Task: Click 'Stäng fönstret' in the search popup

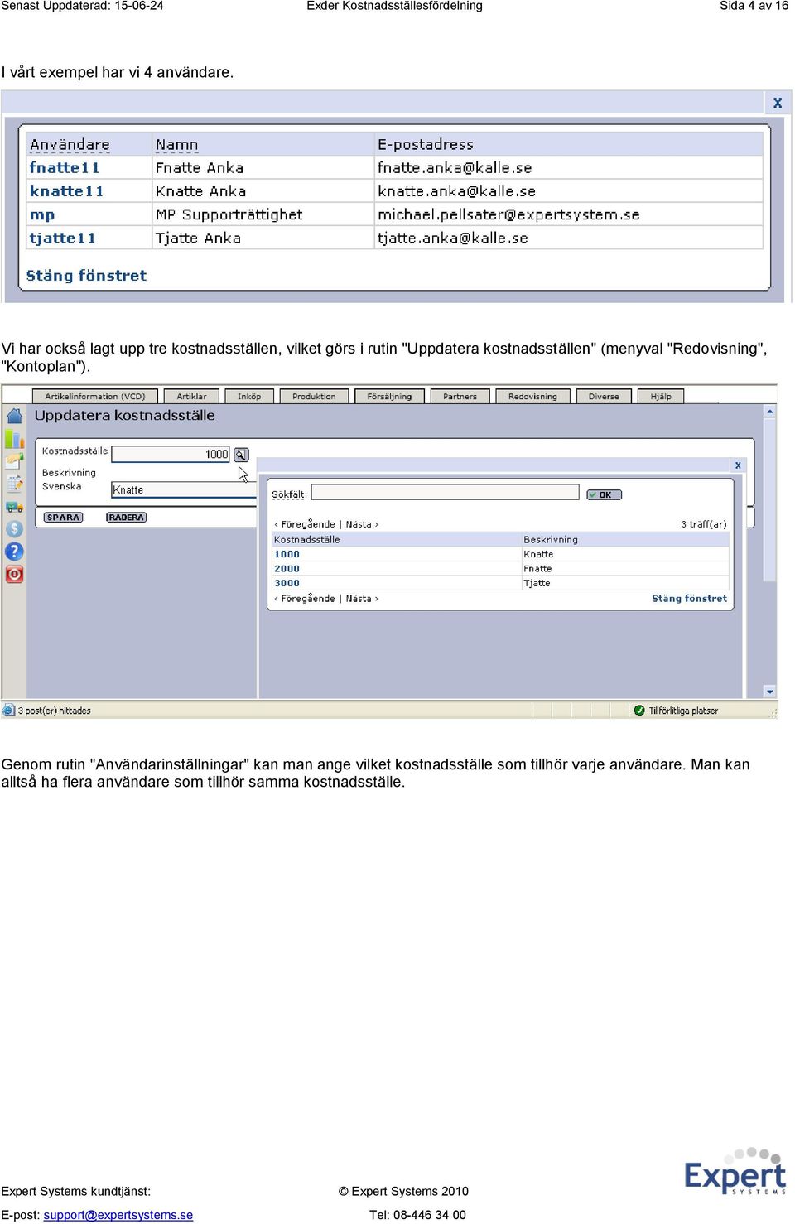Action: (x=689, y=599)
